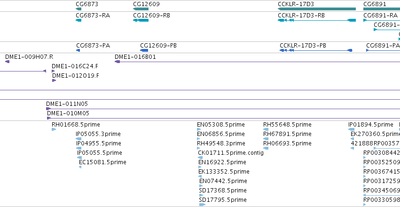
Task: Select the CG6873 gene arrow glyph
Action: (x=78, y=9)
